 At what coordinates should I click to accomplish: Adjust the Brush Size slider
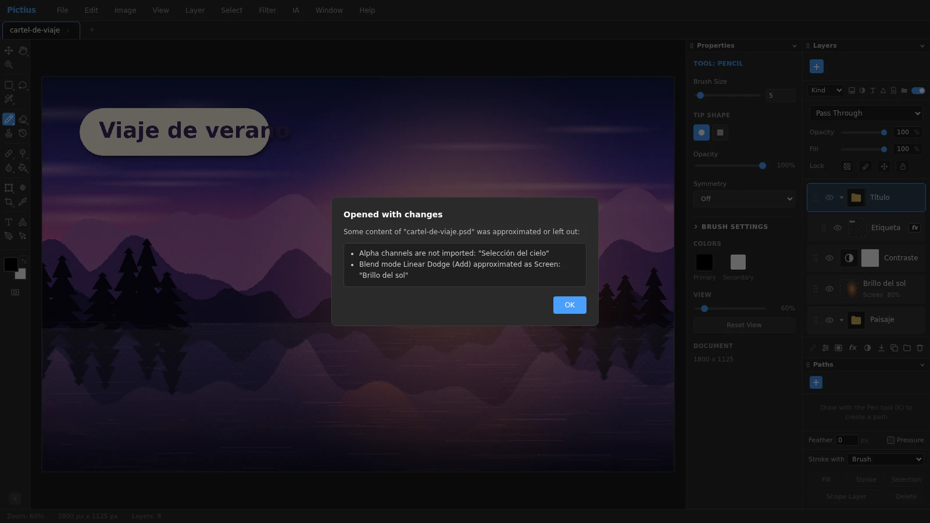coord(728,95)
